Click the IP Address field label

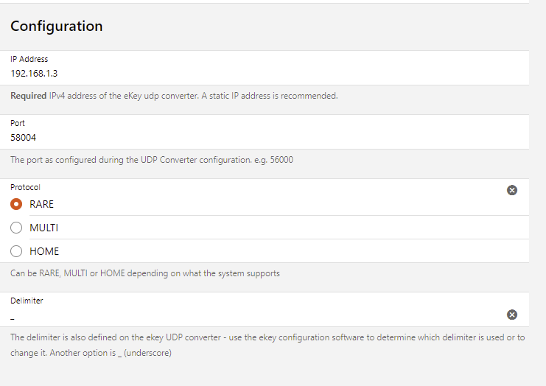click(29, 59)
